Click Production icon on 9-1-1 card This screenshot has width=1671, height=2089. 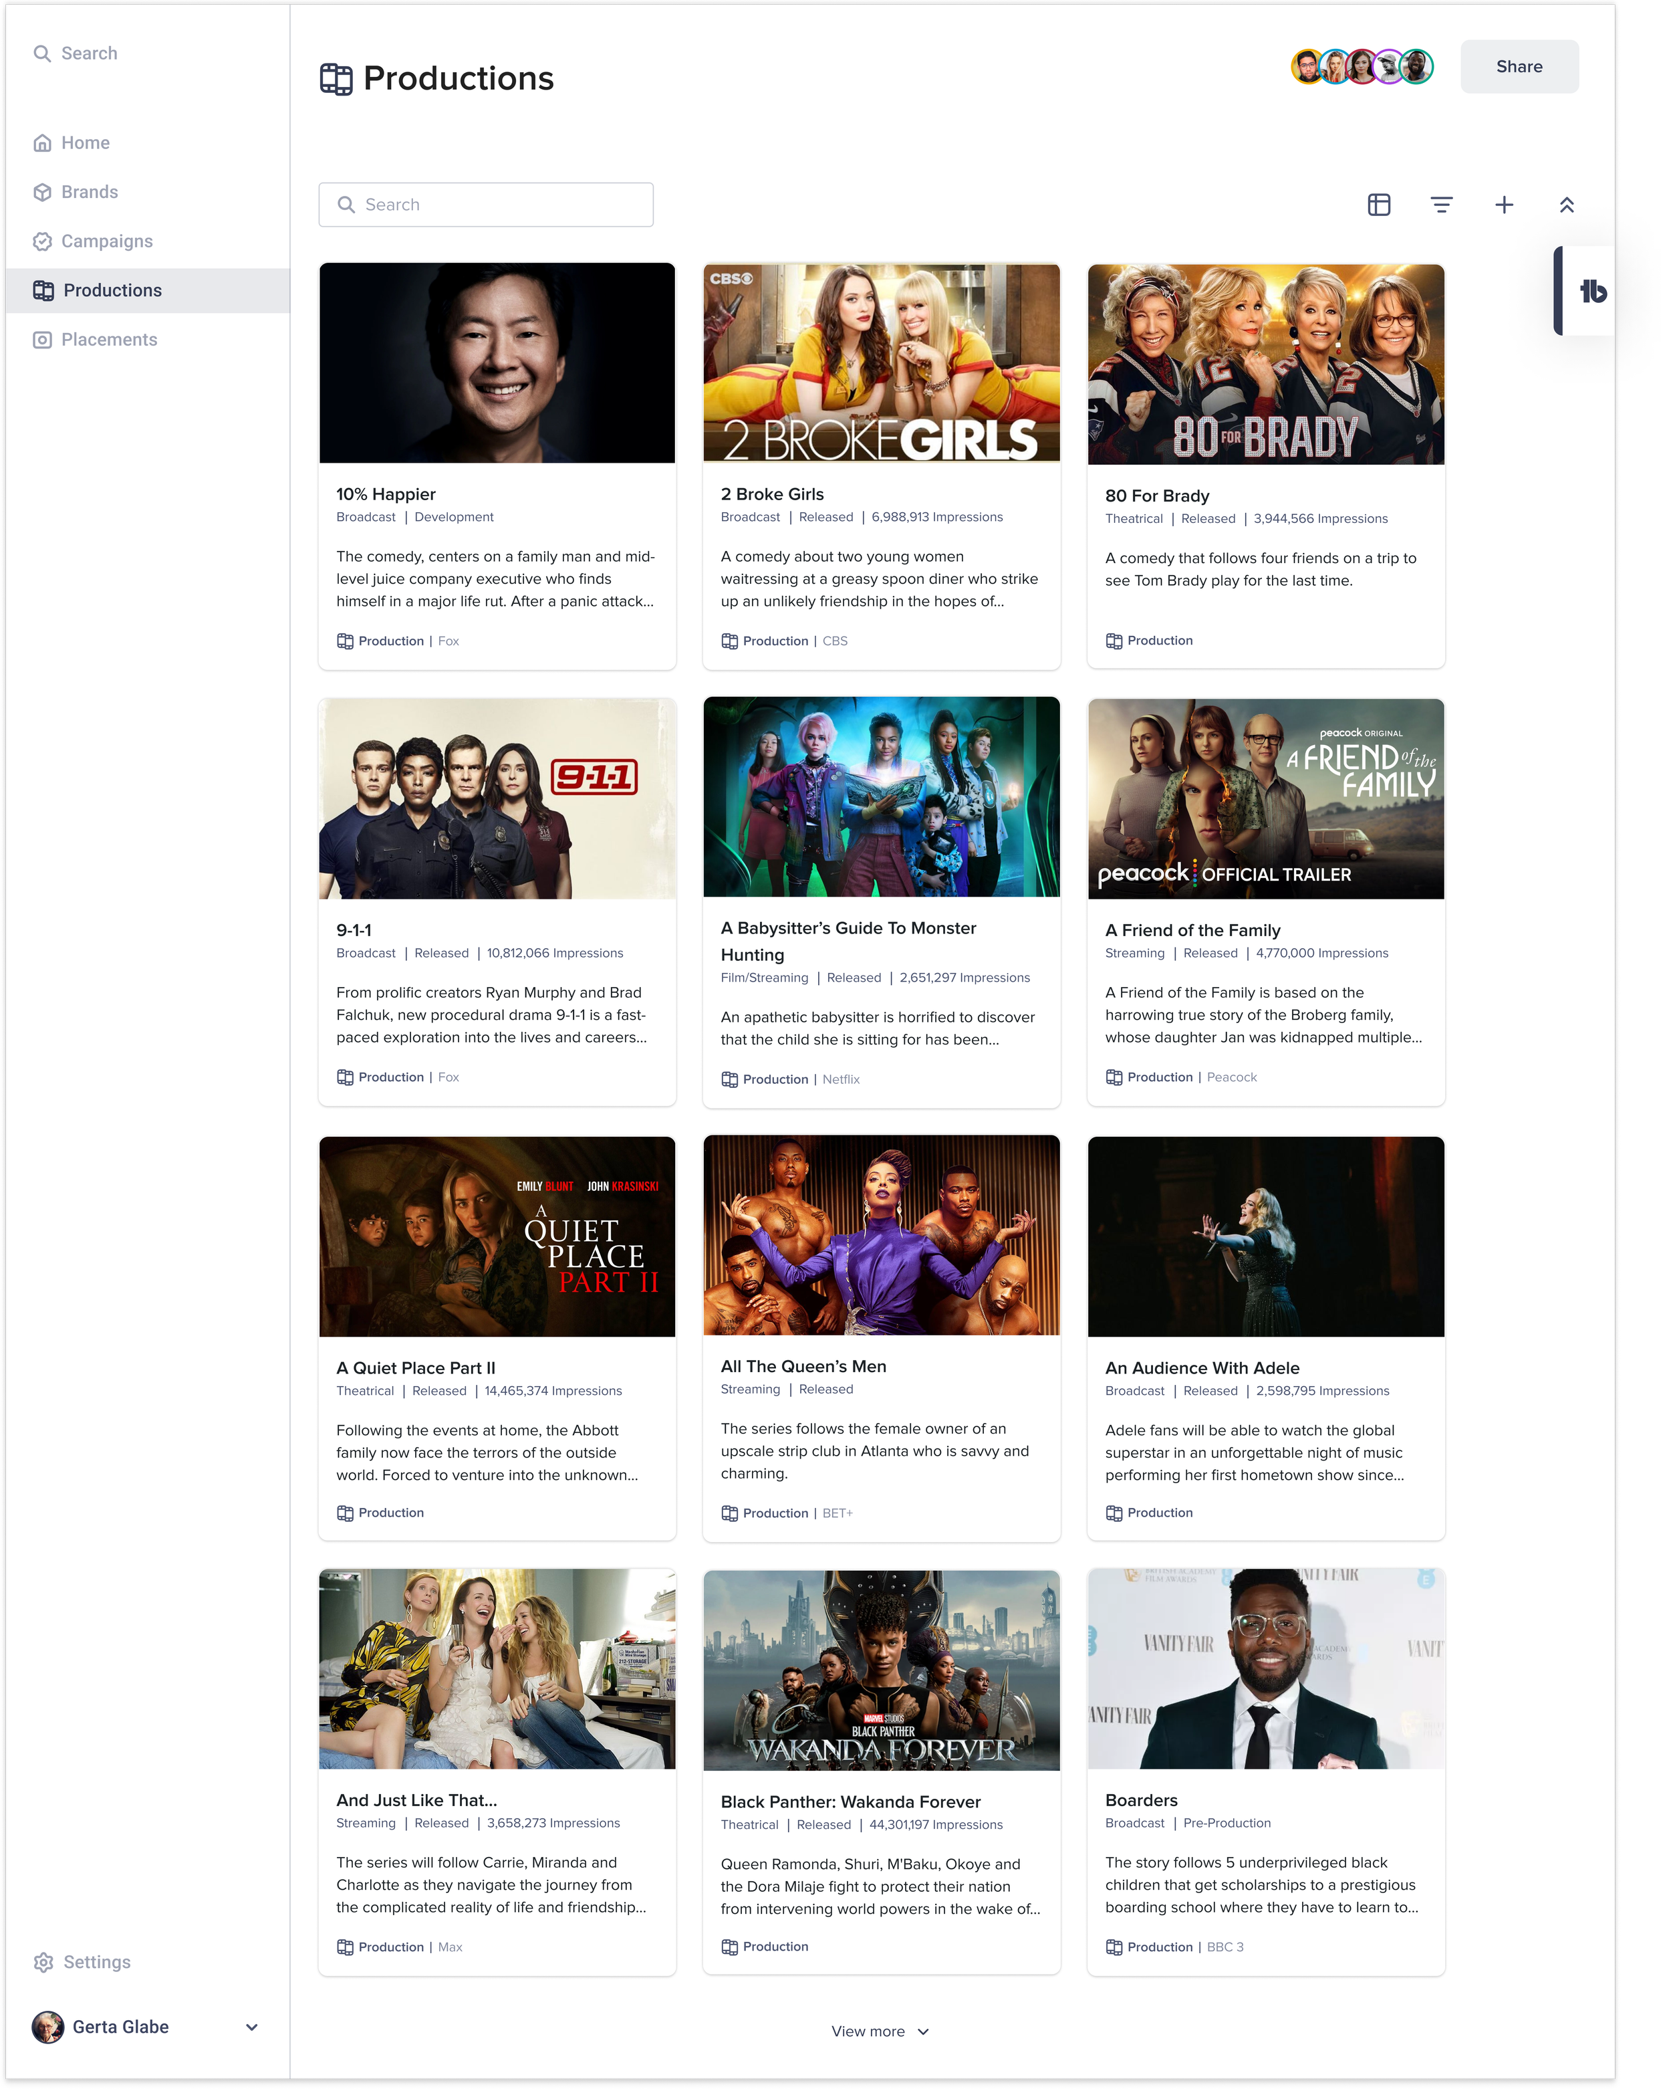click(x=345, y=1077)
